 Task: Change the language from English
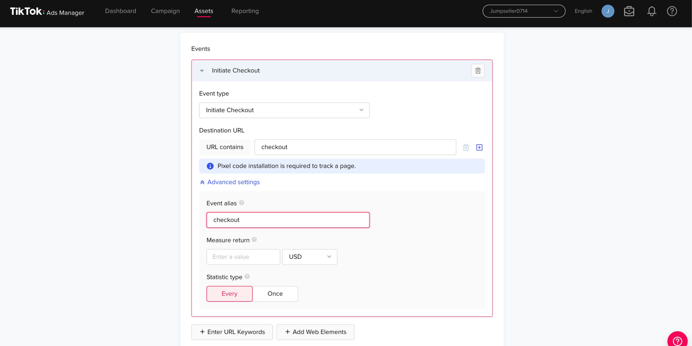pyautogui.click(x=583, y=11)
